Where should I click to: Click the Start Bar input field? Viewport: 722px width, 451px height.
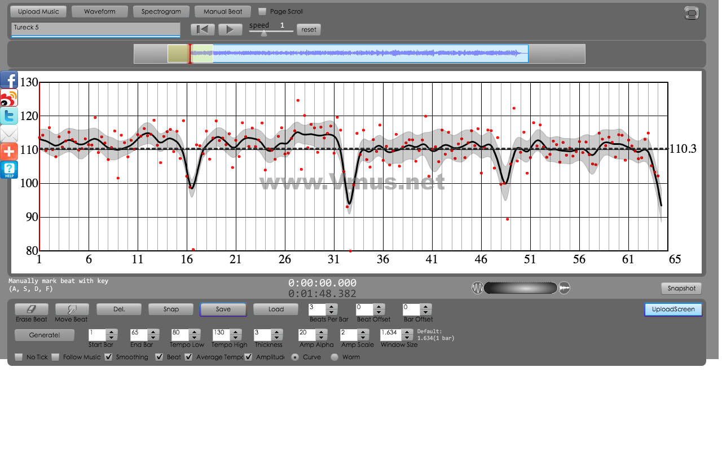coord(97,335)
